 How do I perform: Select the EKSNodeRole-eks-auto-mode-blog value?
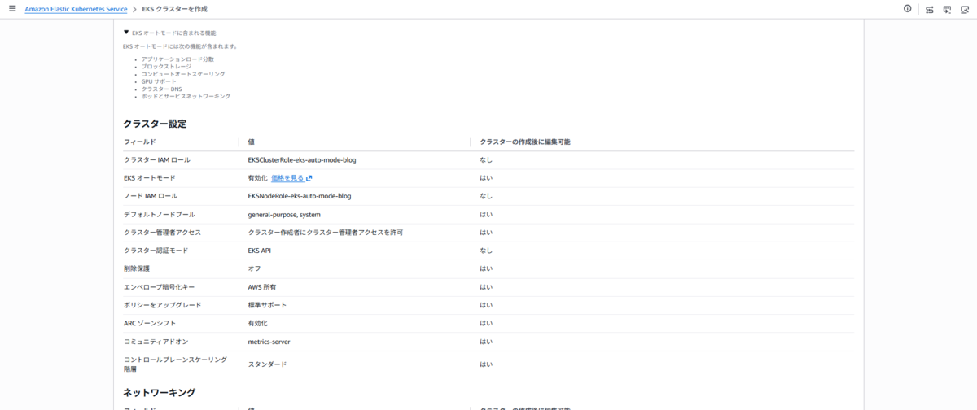point(300,196)
